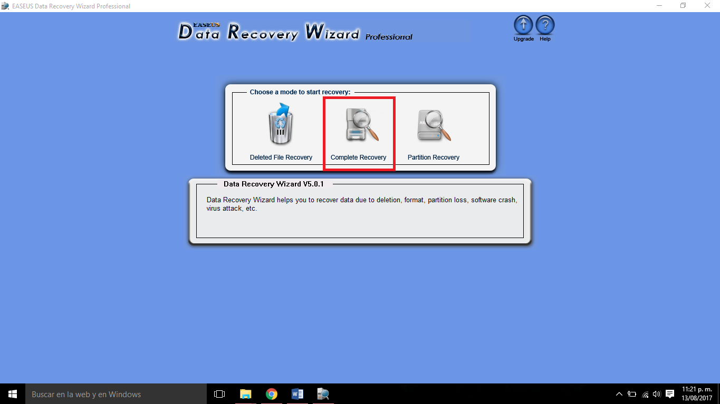Viewport: 720px width, 404px height.
Task: Open Task View in the taskbar
Action: tap(219, 394)
